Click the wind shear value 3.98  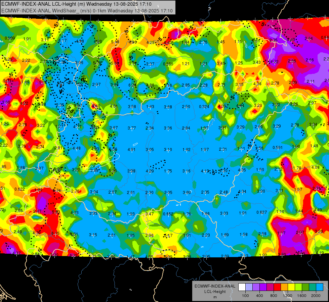(x=131, y=171)
